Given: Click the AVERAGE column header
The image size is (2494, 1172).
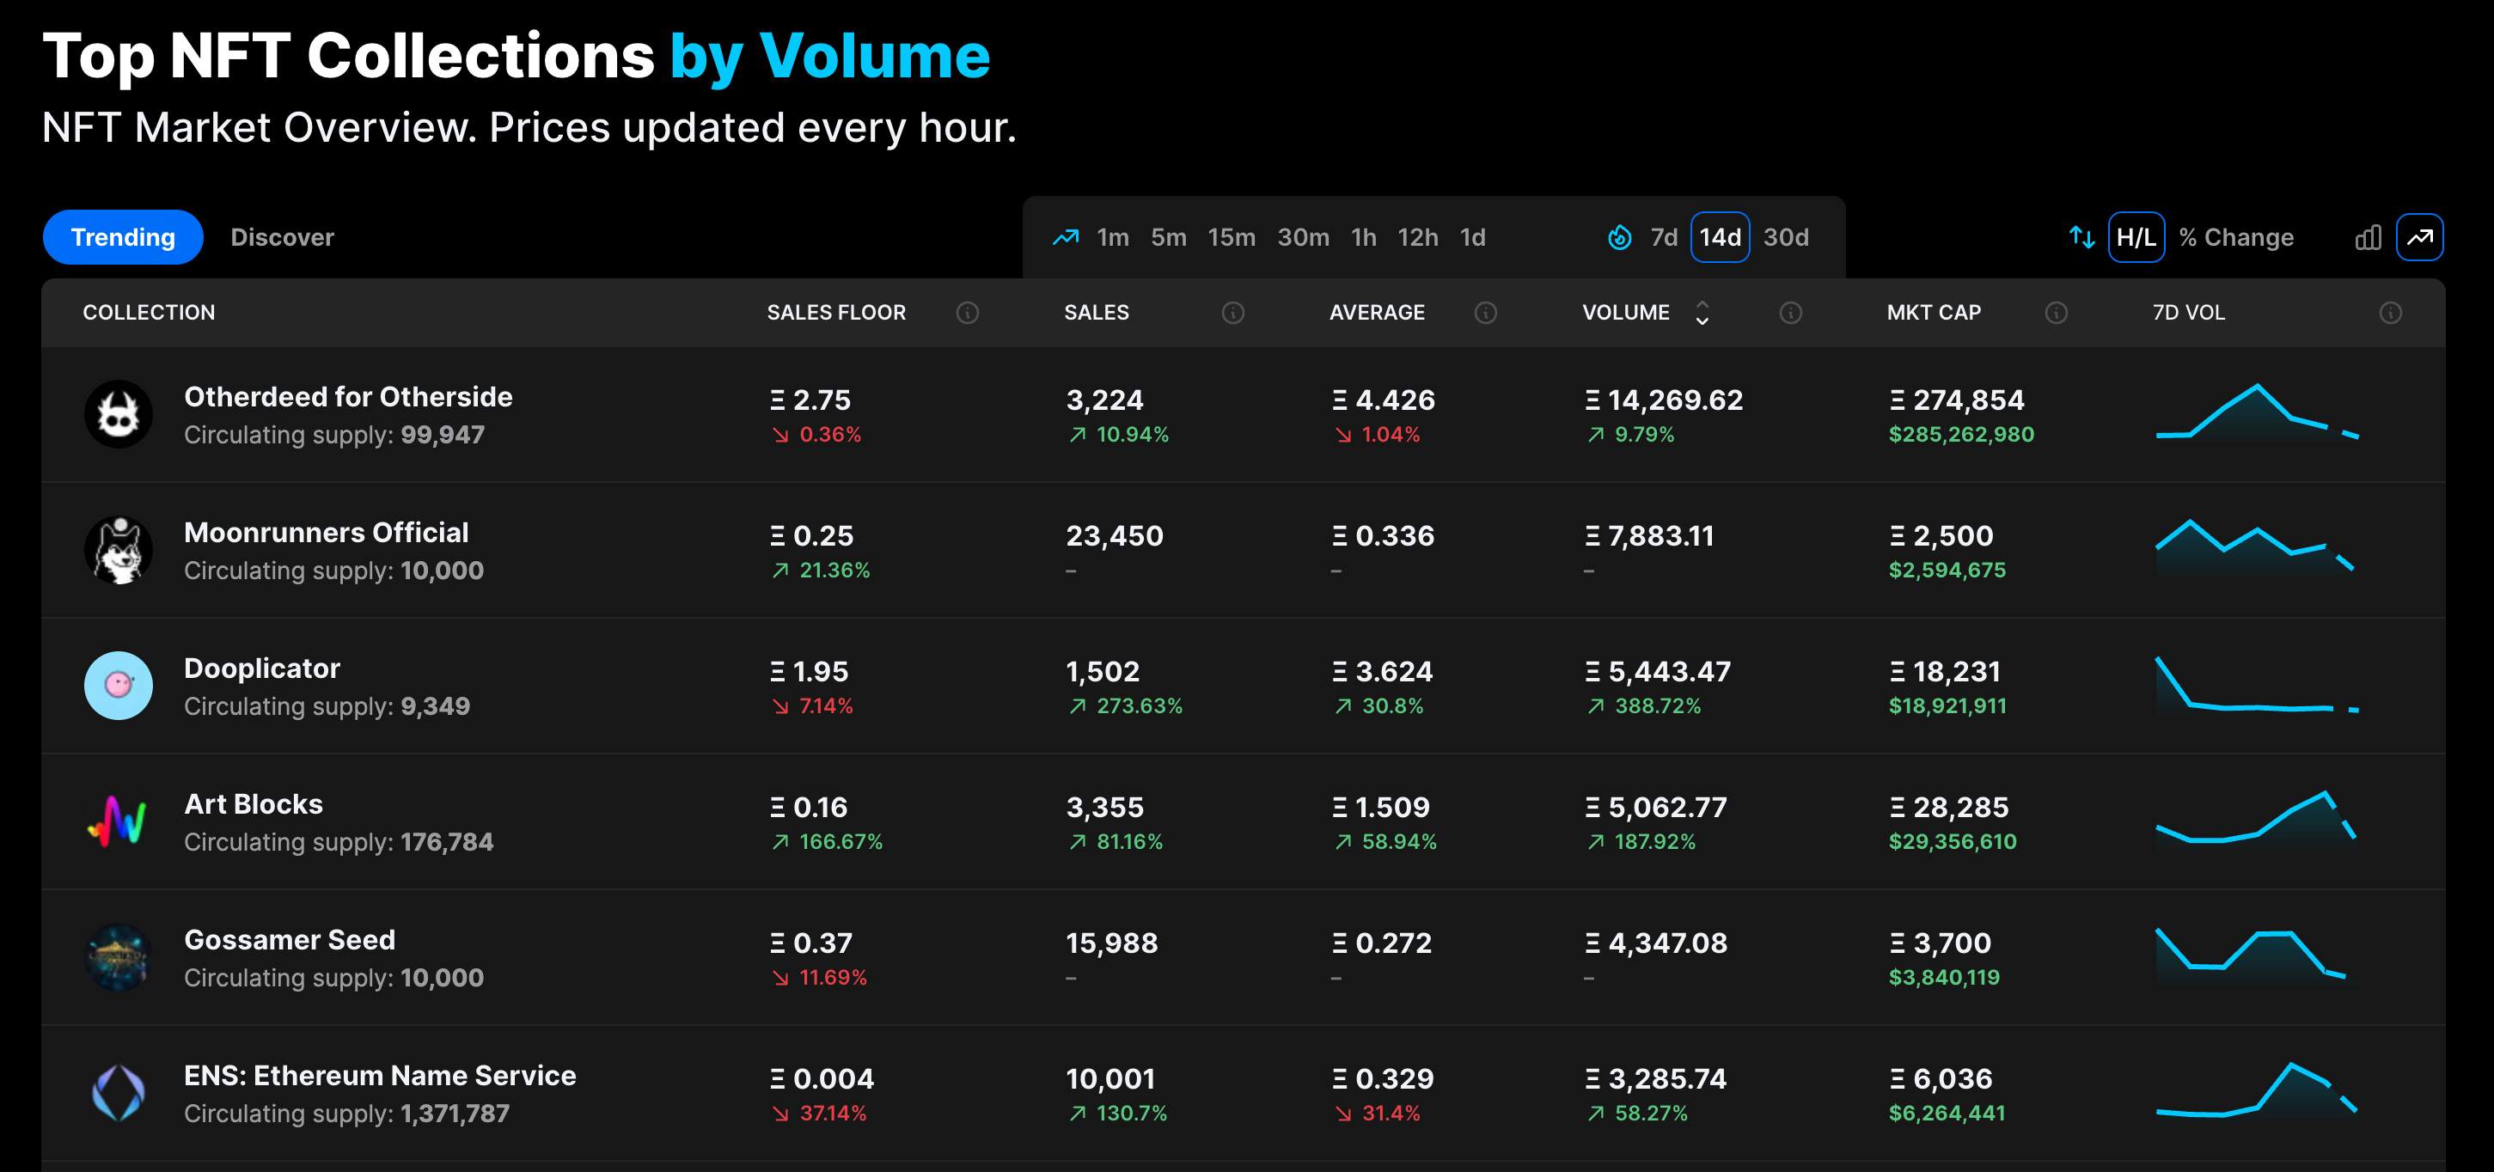Looking at the screenshot, I should 1377,313.
